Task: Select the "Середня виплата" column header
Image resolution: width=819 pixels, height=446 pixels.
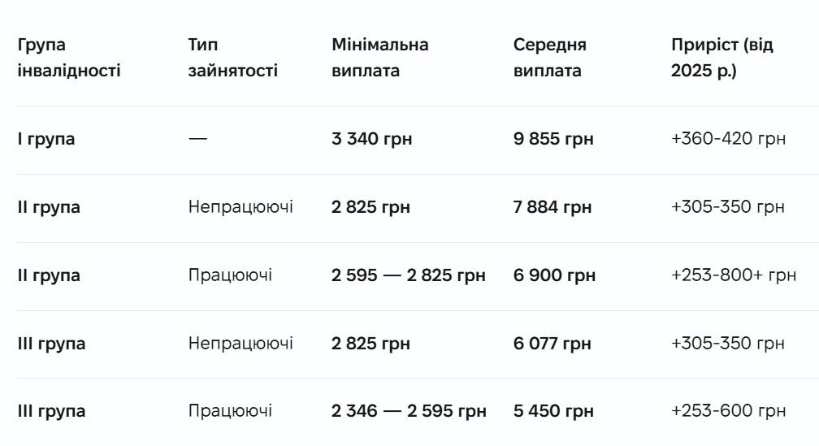Action: pyautogui.click(x=549, y=58)
